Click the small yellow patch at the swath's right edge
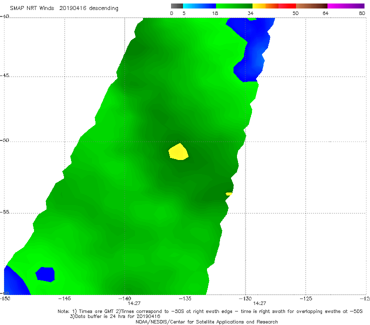The width and height of the screenshot is (370, 325). 229,194
